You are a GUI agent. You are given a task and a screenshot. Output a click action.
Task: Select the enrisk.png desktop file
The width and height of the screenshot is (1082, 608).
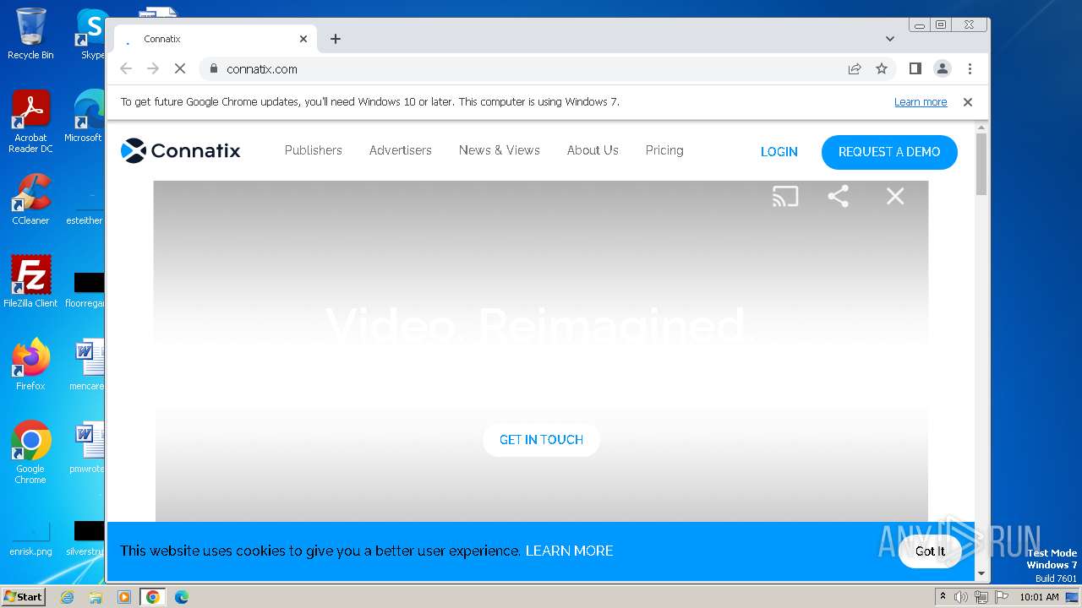click(30, 539)
